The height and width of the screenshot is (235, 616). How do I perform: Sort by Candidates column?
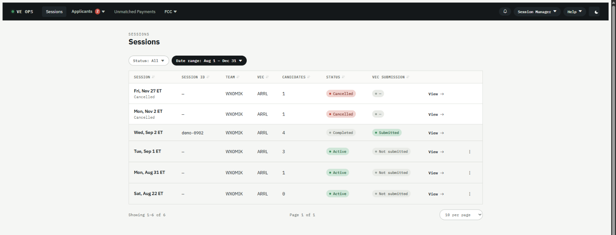[296, 77]
